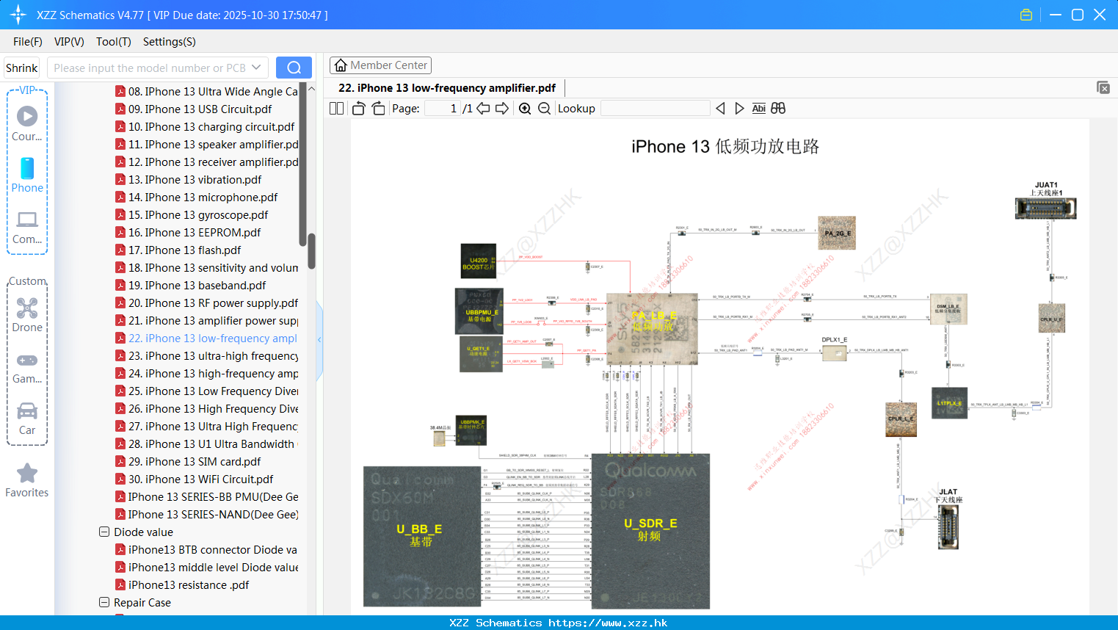The width and height of the screenshot is (1118, 630).
Task: Open the yellow toolbox icon in title bar
Action: (1026, 15)
